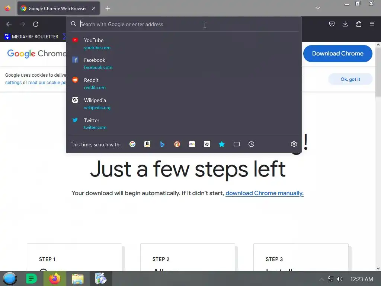381x286 pixels.
Task: Search history with the clock icon
Action: coord(252,144)
